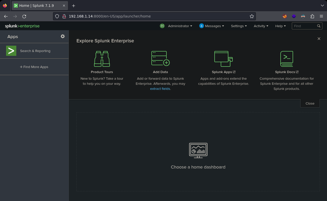The width and height of the screenshot is (327, 201).
Task: Click the Find search magnifier icon
Action: coord(319,26)
